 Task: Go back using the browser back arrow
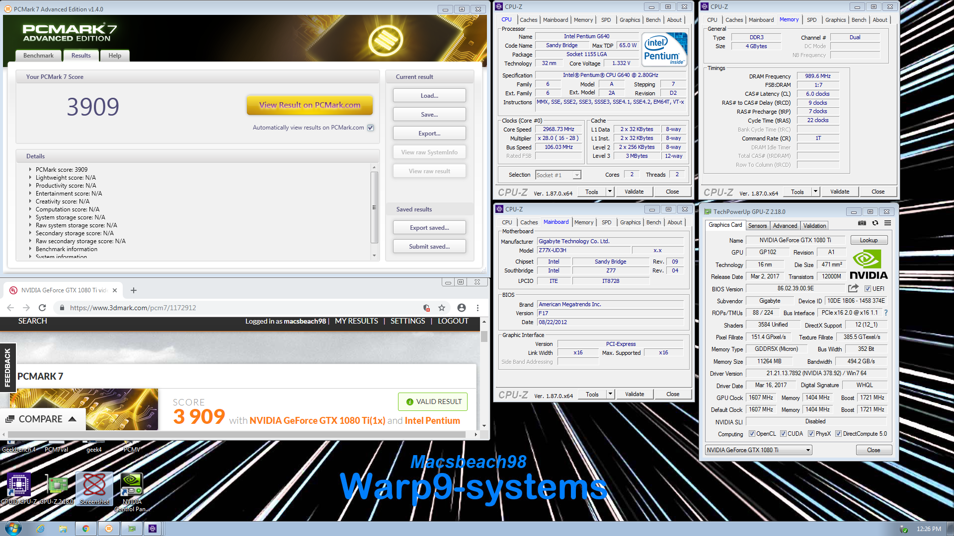click(x=10, y=308)
